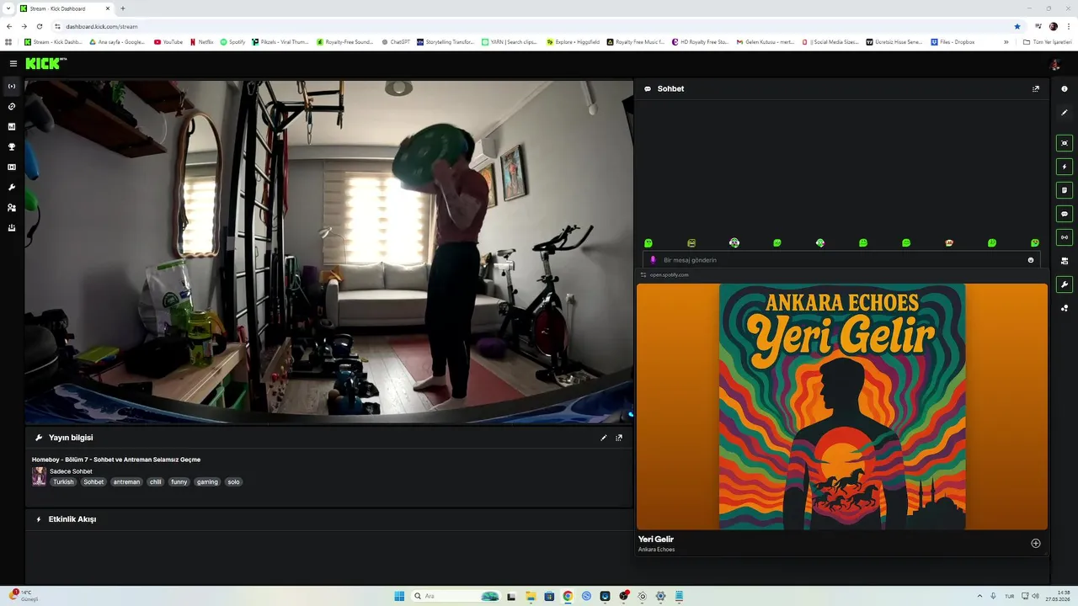Toggle the notes document panel icon
The height and width of the screenshot is (606, 1078).
[x=1065, y=190]
